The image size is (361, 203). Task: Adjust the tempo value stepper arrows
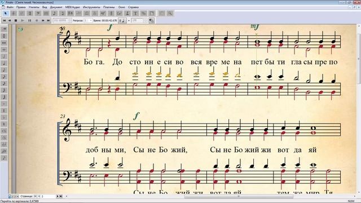(146, 20)
